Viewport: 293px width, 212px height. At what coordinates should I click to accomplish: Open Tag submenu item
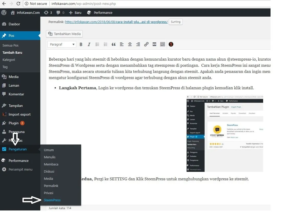(5, 67)
